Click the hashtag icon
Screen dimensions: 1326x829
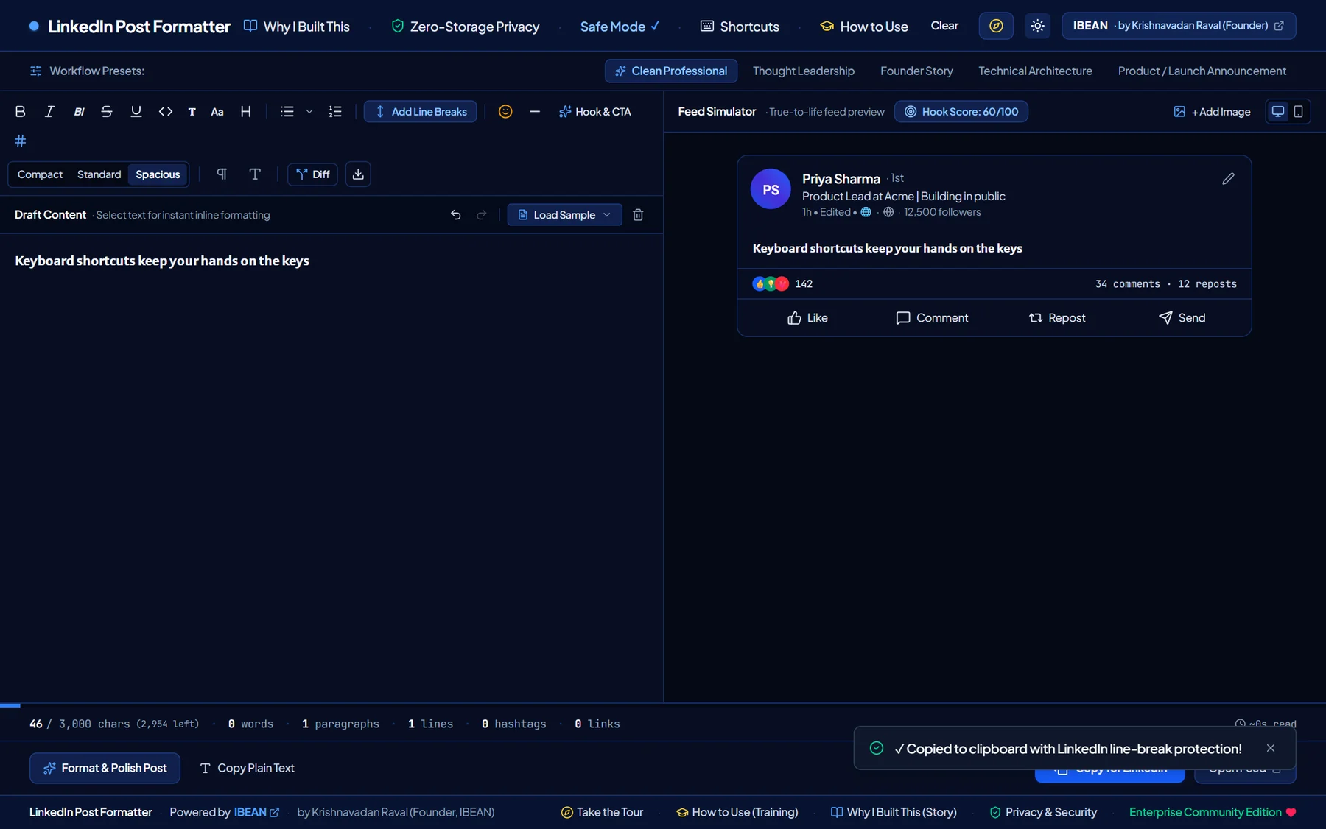pos(21,141)
